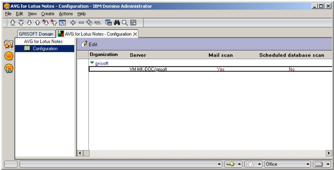The height and width of the screenshot is (170, 334).
Task: Click the access level status bar icon
Action: (x=250, y=164)
